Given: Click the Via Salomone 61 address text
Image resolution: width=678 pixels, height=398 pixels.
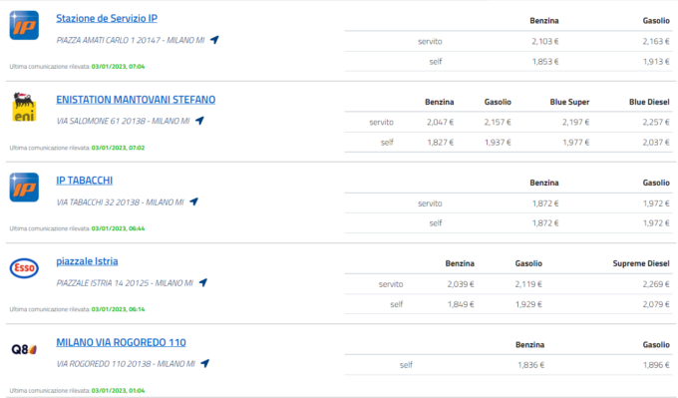Looking at the screenshot, I should click(x=123, y=121).
